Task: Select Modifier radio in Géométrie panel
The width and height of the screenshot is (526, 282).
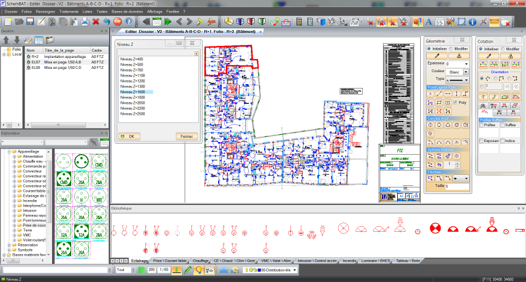Action: click(451, 49)
